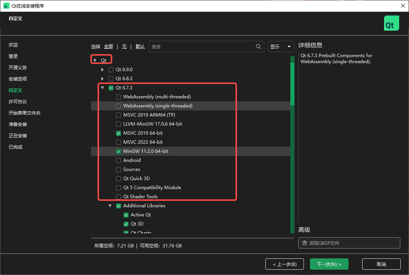409x275 pixels.
Task: Close the Qt installer window
Action: (x=403, y=6)
